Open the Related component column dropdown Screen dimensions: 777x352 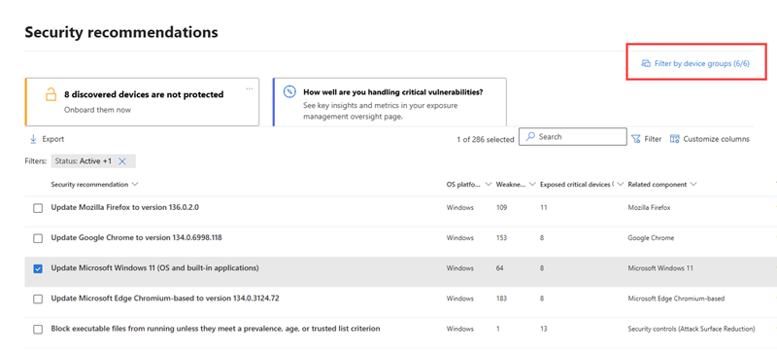693,185
